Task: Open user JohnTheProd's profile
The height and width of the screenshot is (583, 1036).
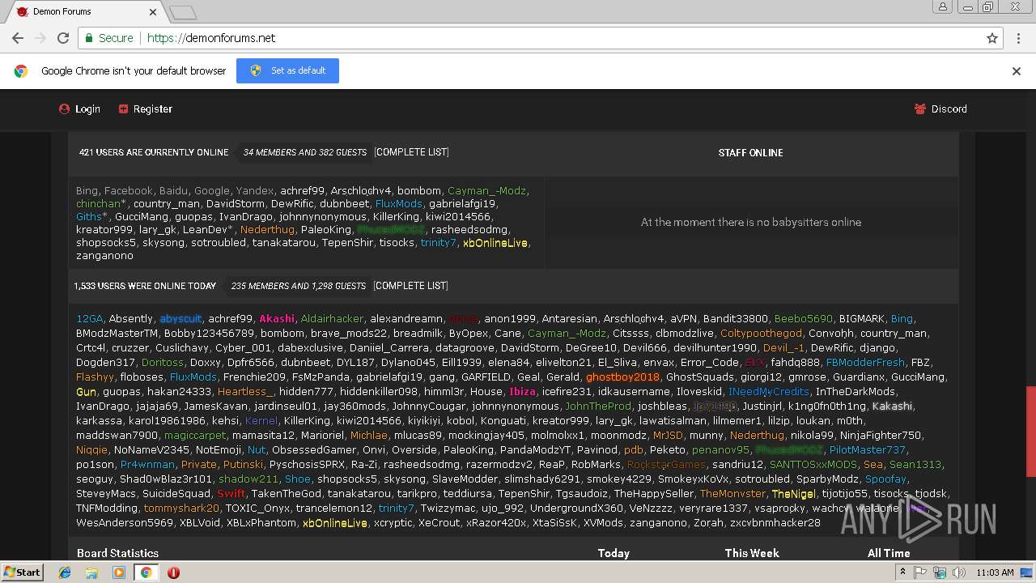Action: click(x=598, y=406)
